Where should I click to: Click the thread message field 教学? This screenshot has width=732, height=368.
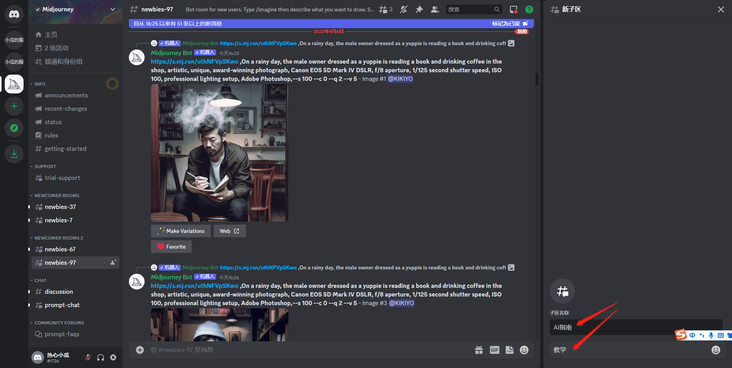tap(629, 350)
